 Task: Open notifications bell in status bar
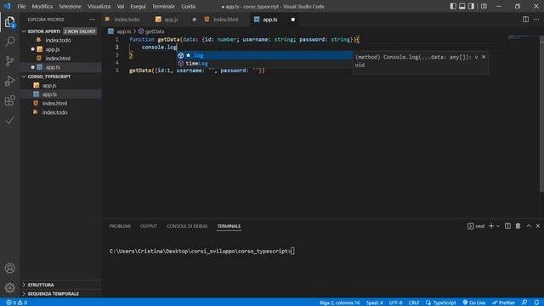536,303
